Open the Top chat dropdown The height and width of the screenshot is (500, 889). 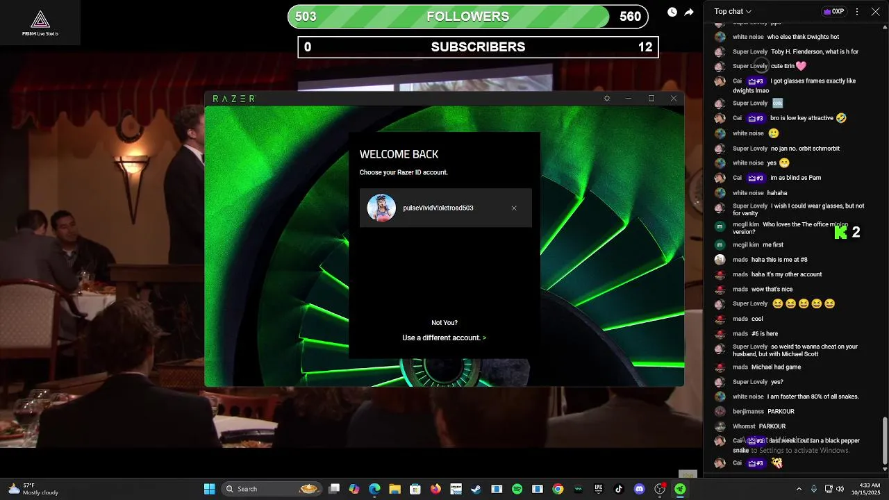733,11
